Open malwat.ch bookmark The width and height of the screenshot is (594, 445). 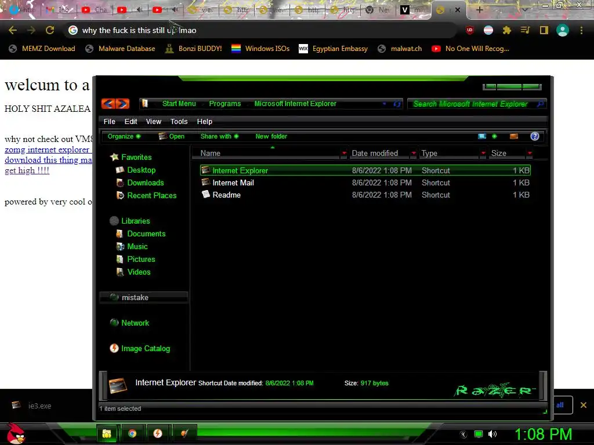[x=400, y=49]
